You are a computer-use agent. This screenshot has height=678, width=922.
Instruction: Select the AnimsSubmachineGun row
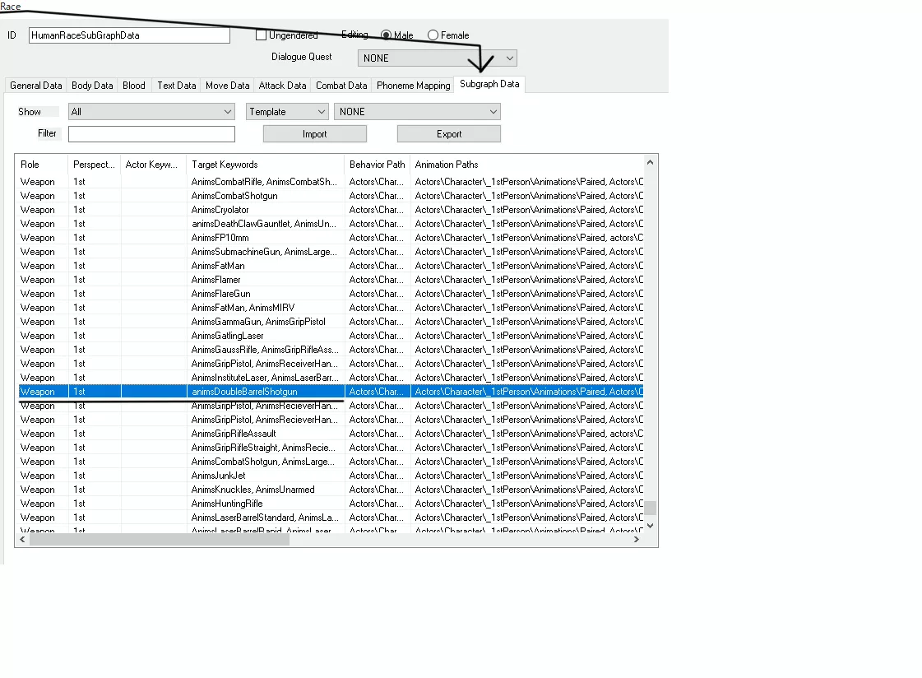pos(331,252)
